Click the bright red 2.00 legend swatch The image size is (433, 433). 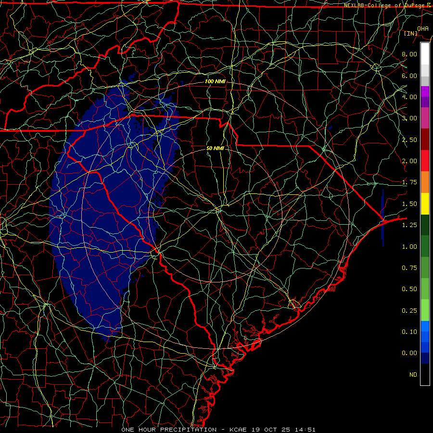(x=425, y=161)
